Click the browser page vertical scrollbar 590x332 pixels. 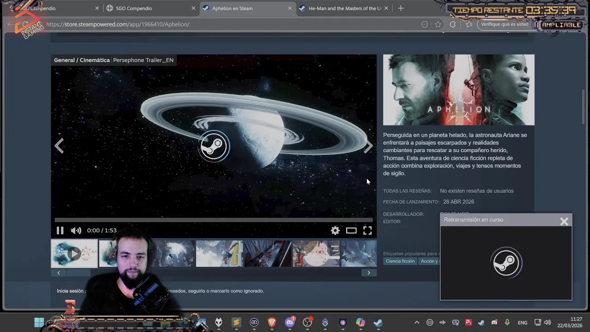click(x=584, y=106)
